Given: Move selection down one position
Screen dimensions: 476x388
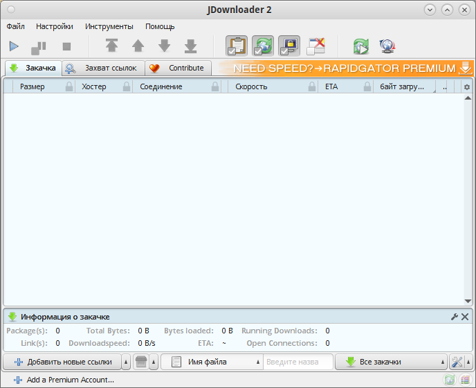Looking at the screenshot, I should coord(164,46).
